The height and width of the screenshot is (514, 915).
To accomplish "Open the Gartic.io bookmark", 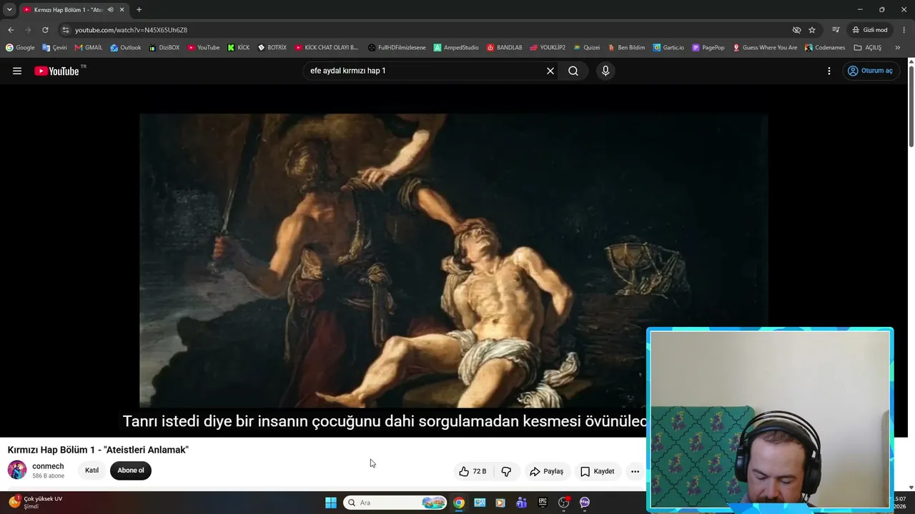I will pos(668,48).
